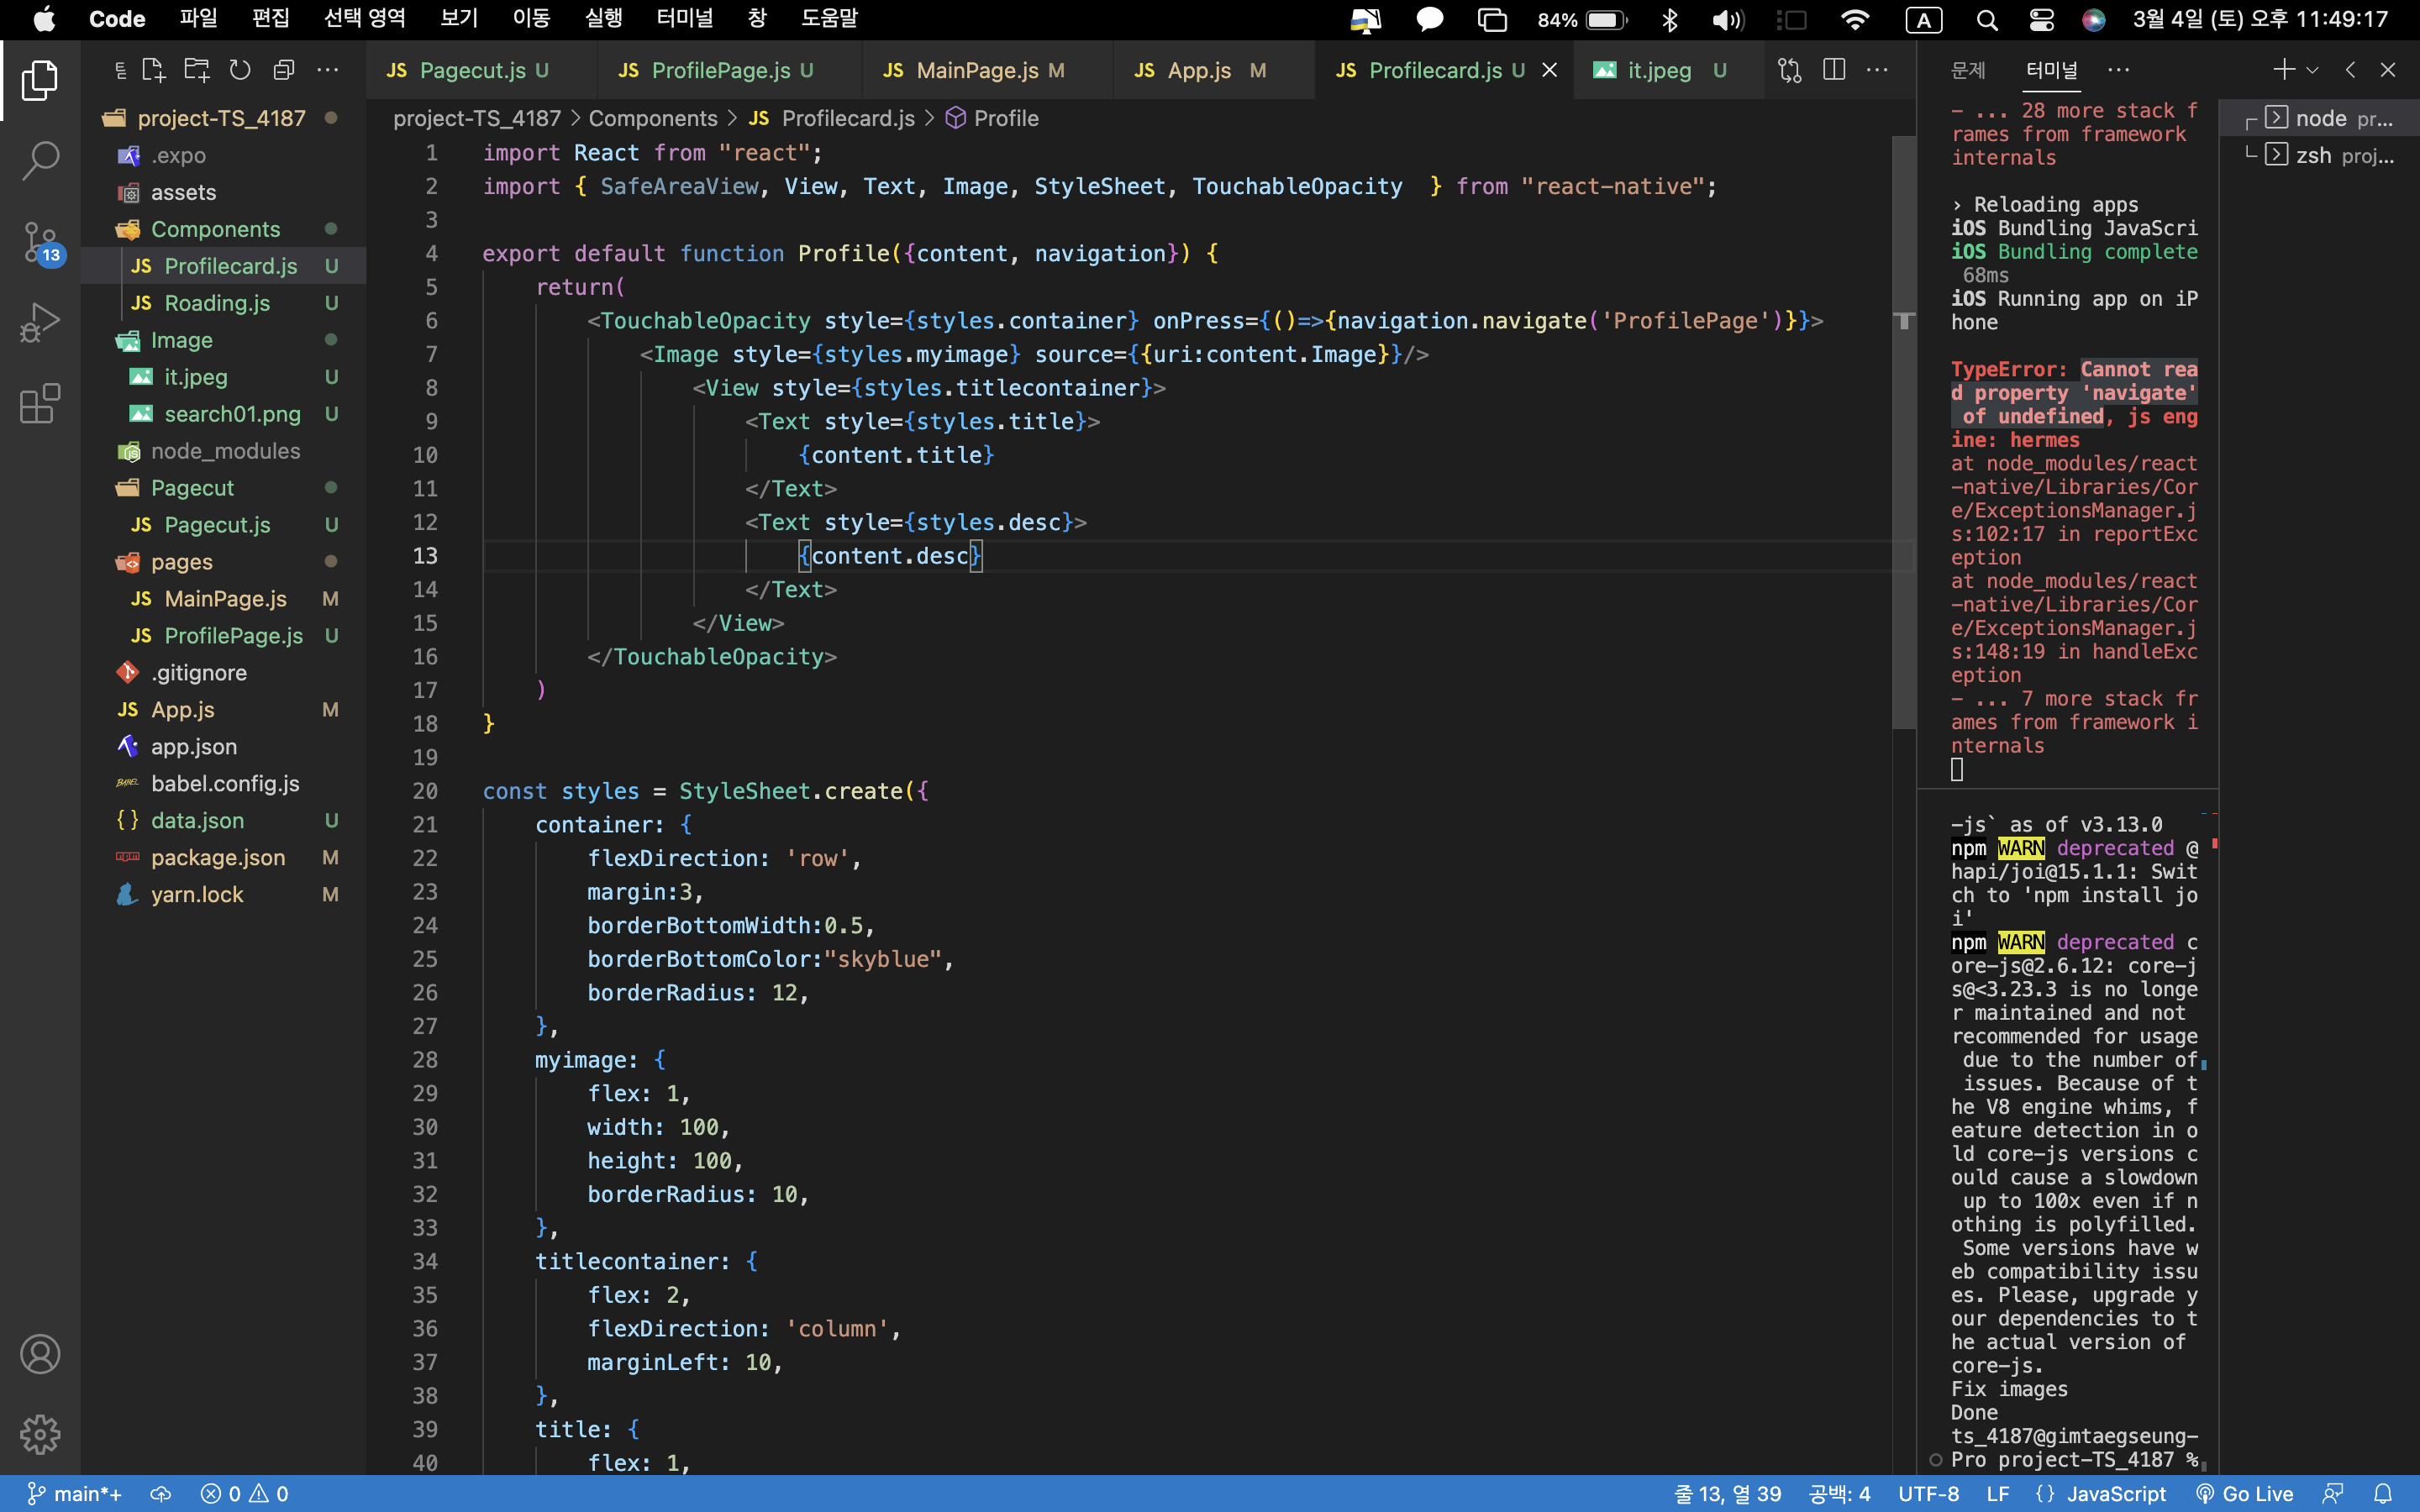Add a new terminal with plus icon

(x=2283, y=70)
